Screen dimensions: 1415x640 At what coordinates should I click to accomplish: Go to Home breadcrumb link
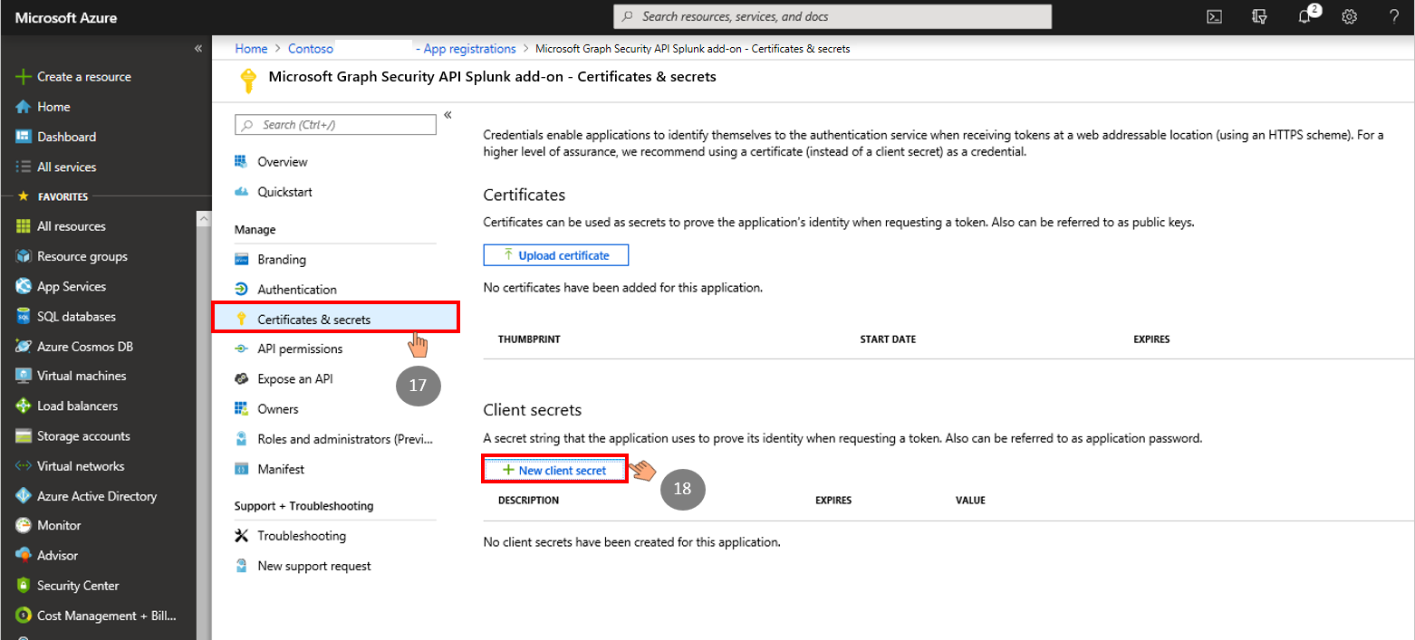point(251,49)
